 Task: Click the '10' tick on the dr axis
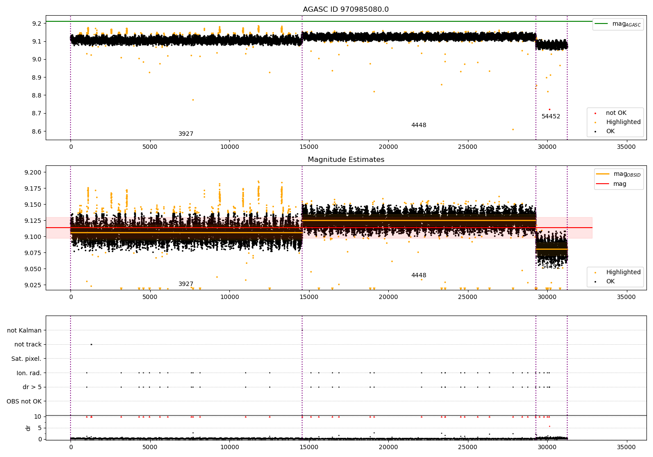click(38, 417)
